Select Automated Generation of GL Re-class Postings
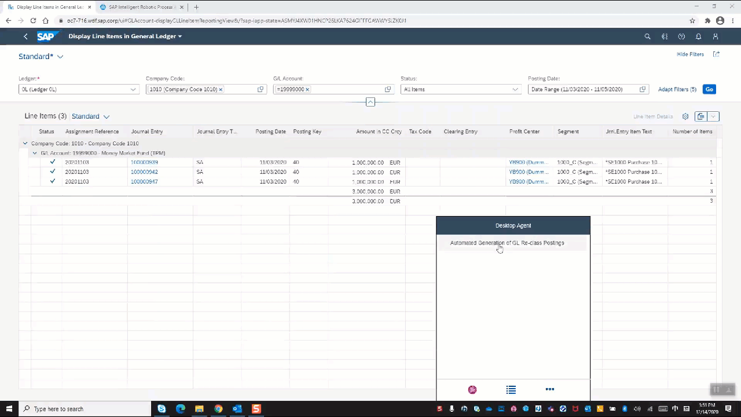741x417 pixels. (x=507, y=243)
